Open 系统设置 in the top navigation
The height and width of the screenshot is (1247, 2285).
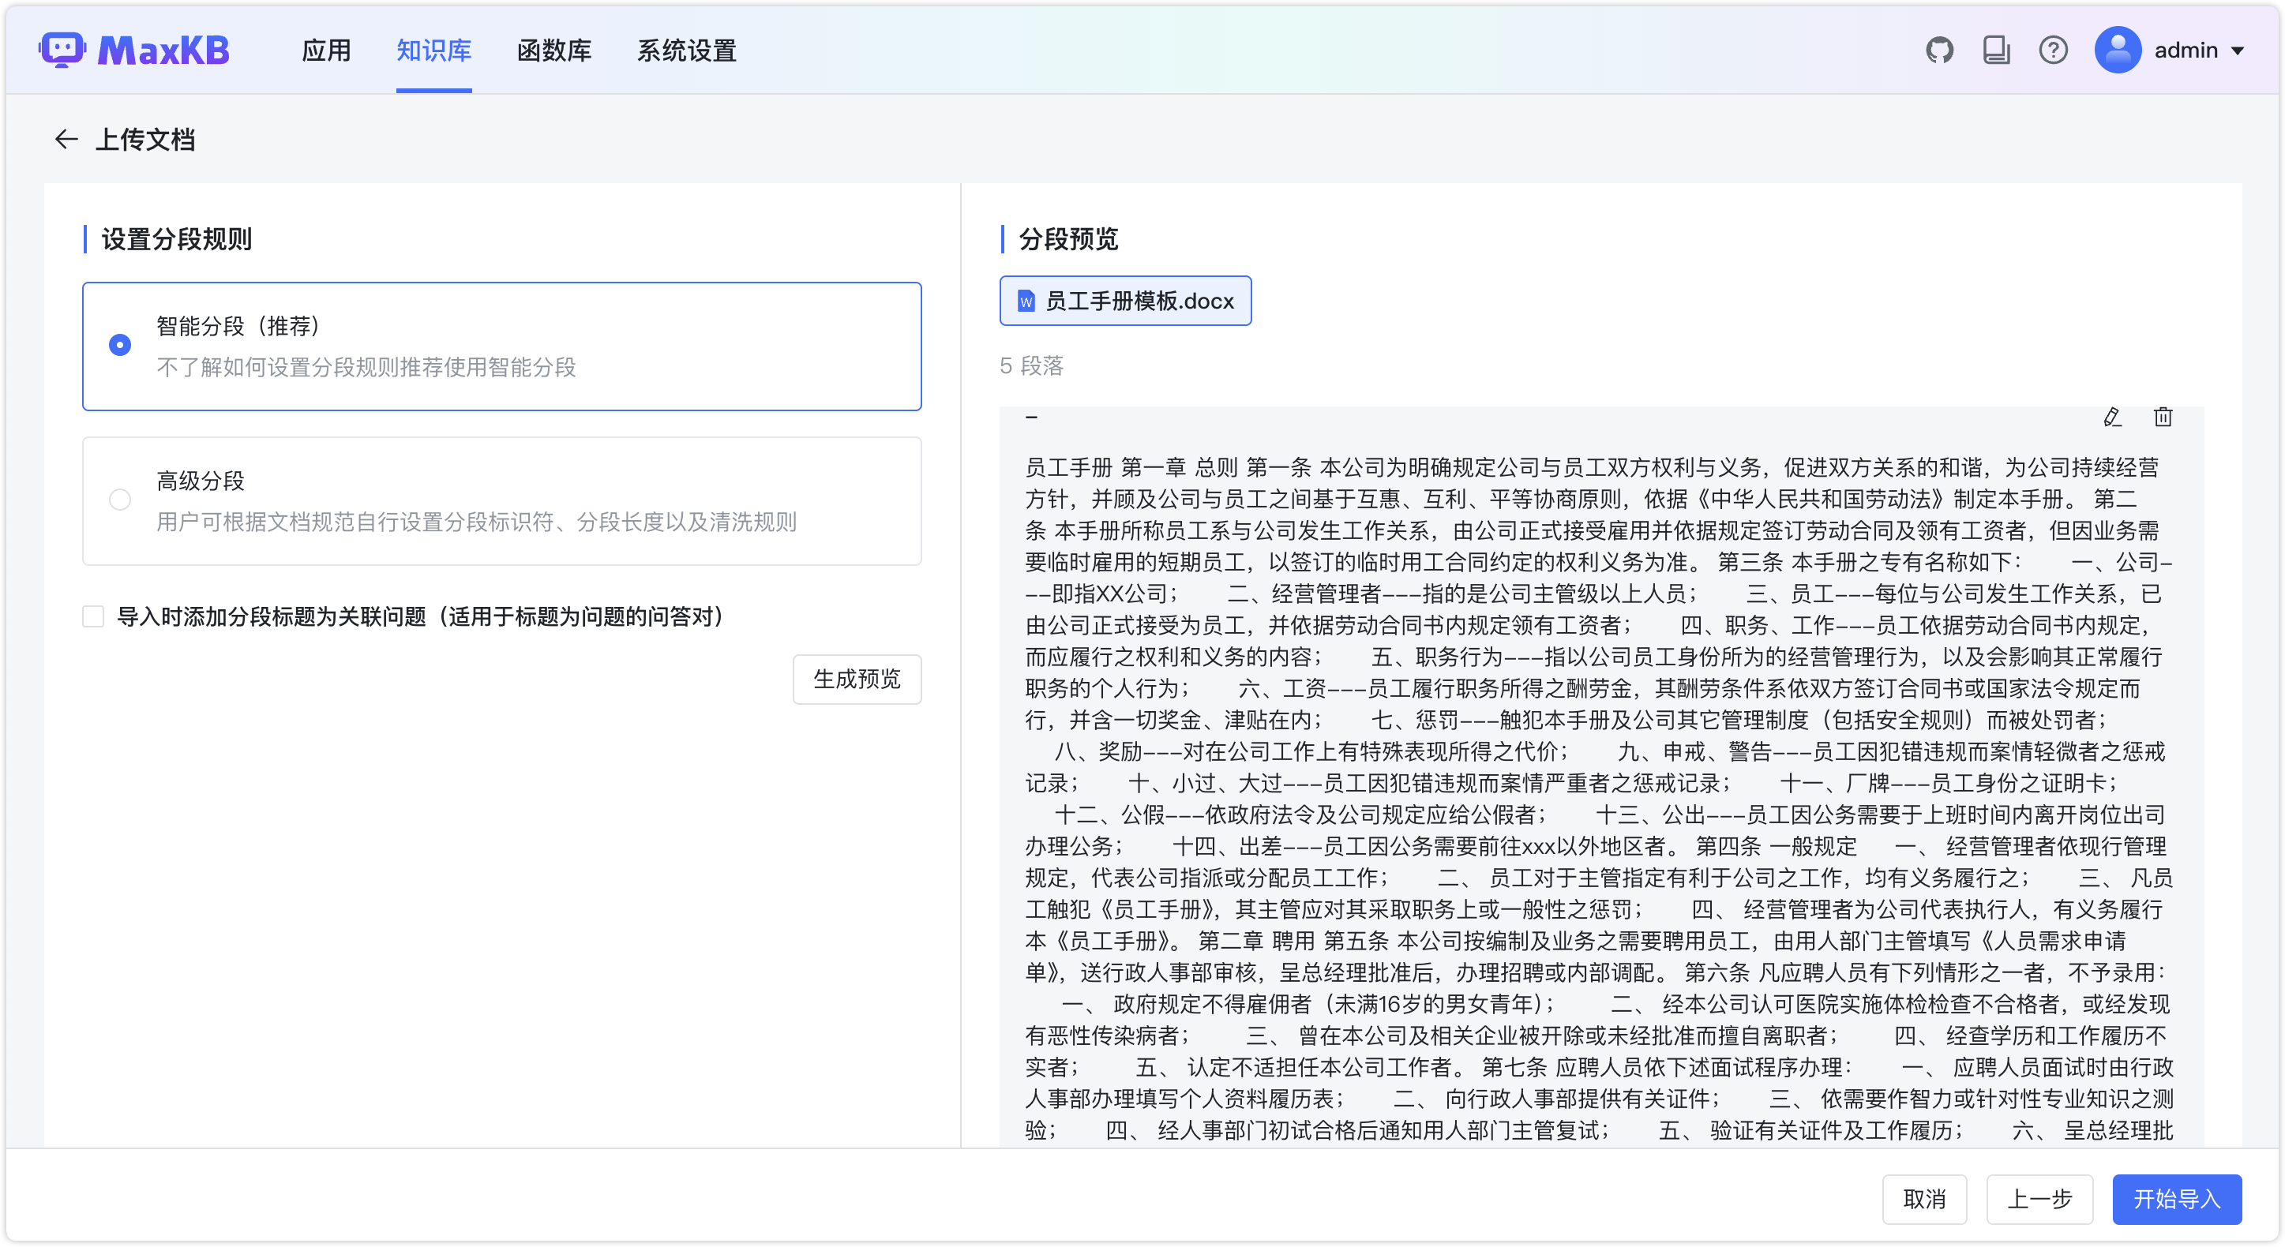(x=687, y=51)
